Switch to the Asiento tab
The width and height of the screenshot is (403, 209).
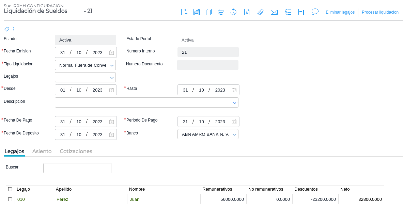pyautogui.click(x=42, y=151)
